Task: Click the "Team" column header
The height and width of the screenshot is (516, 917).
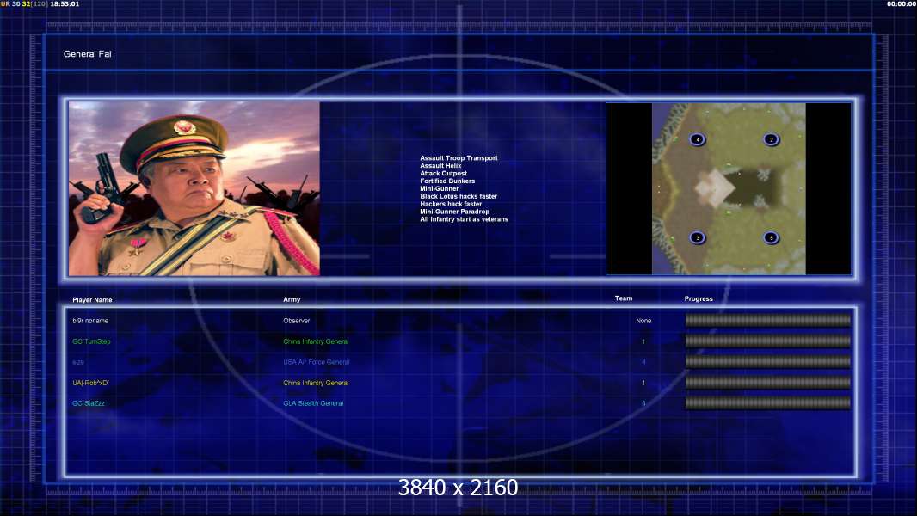Action: point(624,298)
